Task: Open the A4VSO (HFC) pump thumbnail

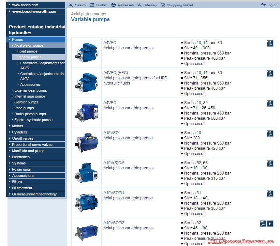Action: click(x=86, y=83)
